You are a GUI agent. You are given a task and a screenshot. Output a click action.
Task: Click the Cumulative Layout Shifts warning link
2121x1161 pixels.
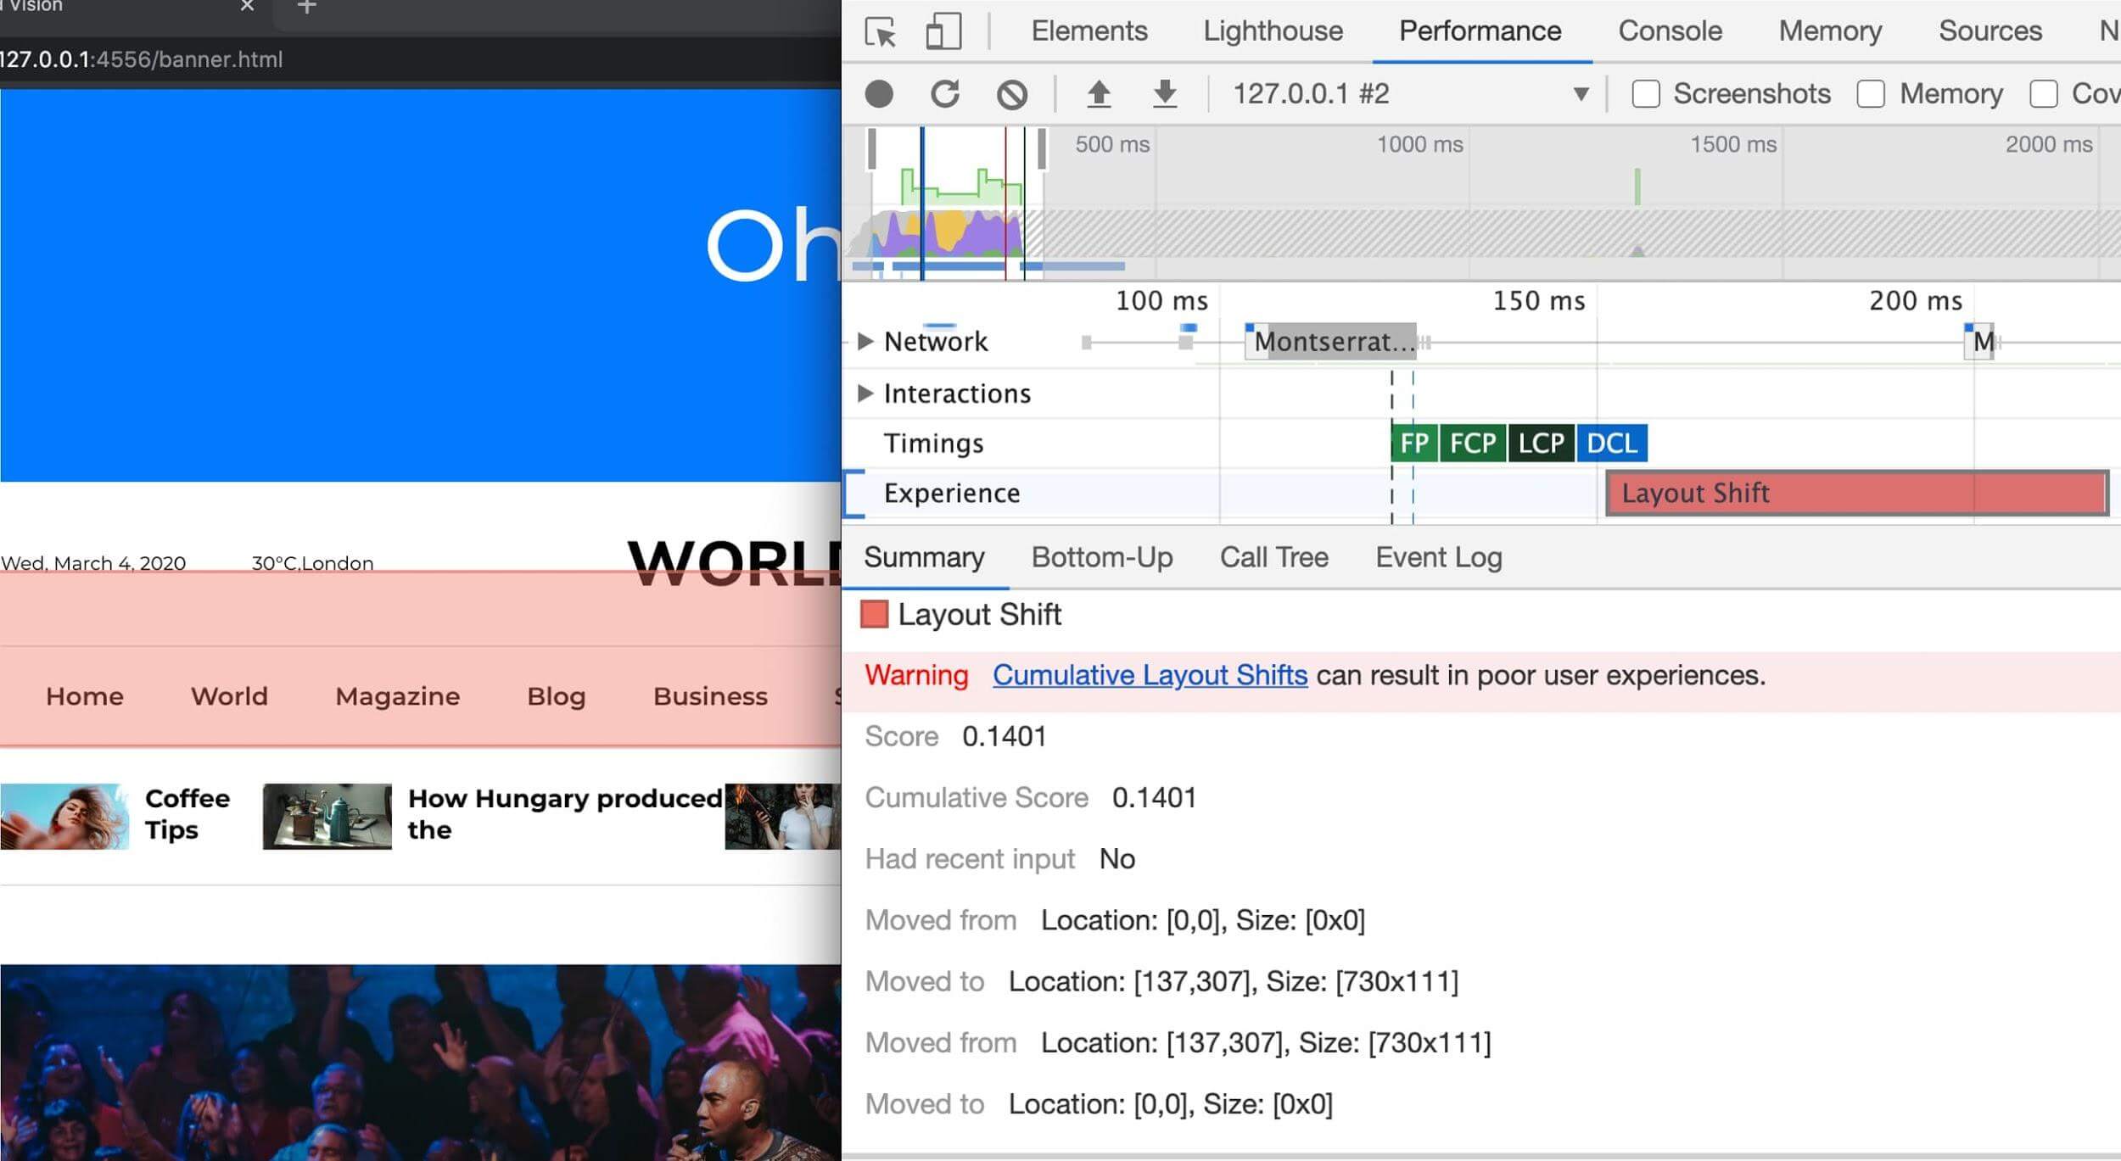pyautogui.click(x=1150, y=675)
